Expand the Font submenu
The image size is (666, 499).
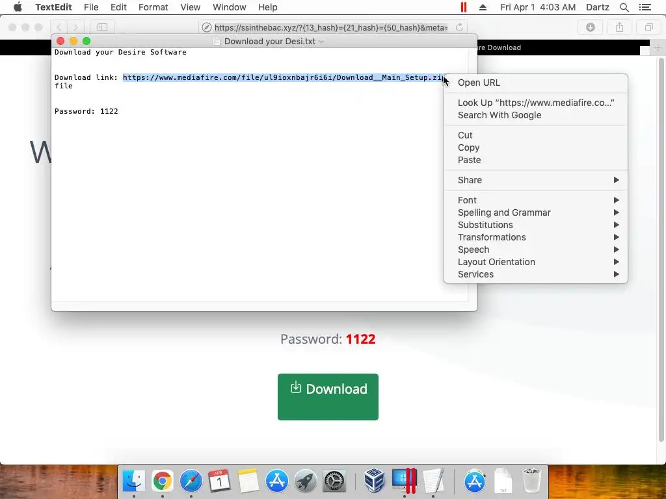pos(536,200)
